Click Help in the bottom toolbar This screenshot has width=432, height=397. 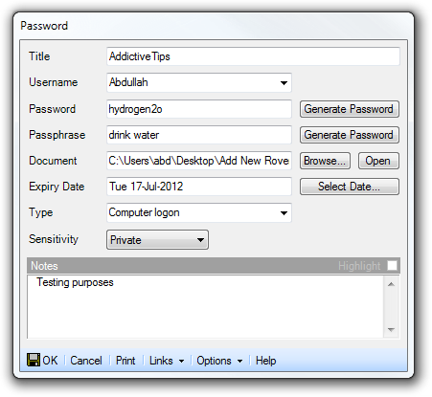coord(265,361)
